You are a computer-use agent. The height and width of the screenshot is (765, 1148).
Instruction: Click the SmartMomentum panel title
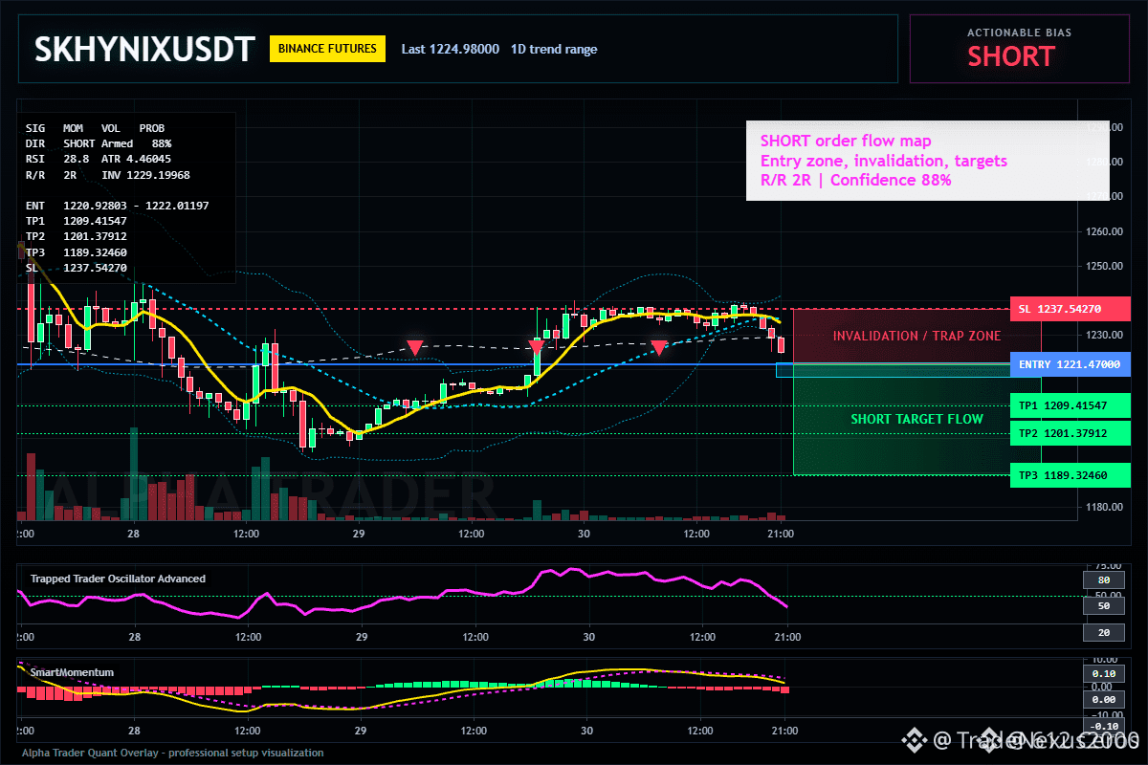pos(72,672)
